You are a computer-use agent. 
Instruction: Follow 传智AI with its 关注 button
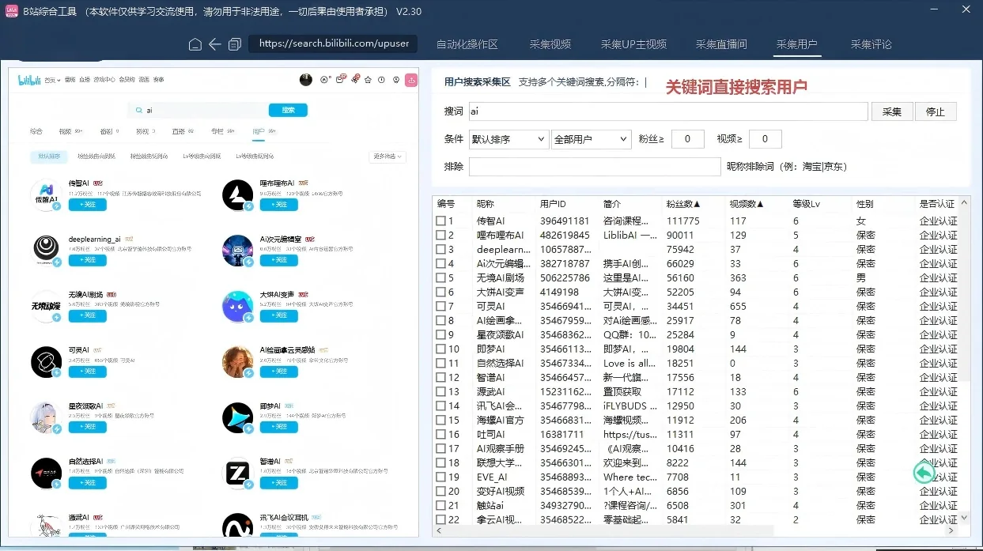[x=87, y=205]
